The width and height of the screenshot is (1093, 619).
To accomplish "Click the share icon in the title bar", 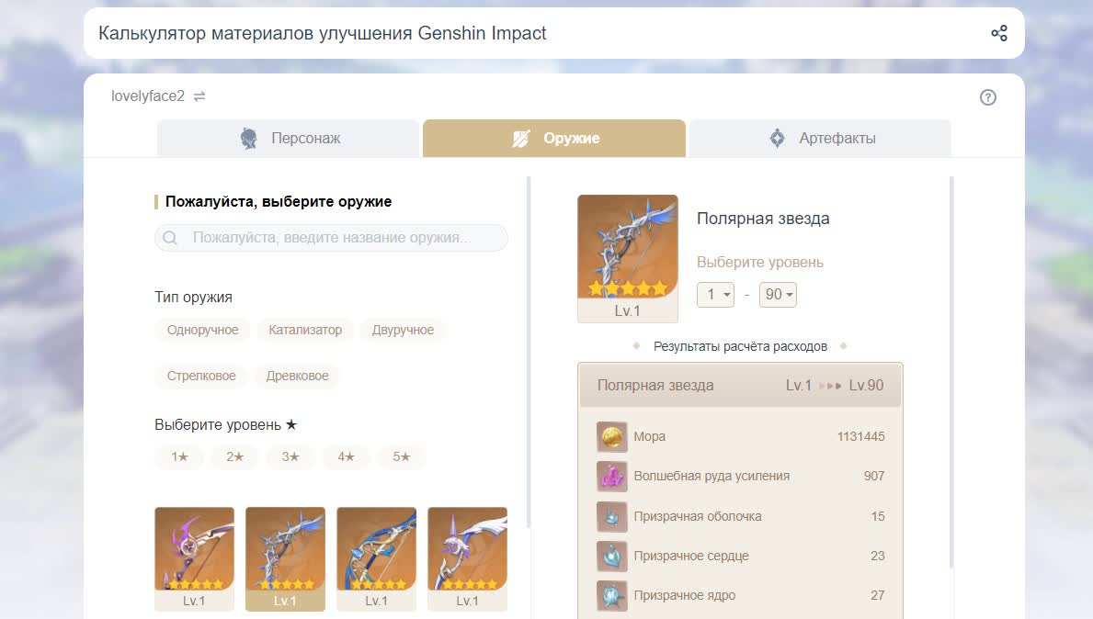I will click(999, 33).
